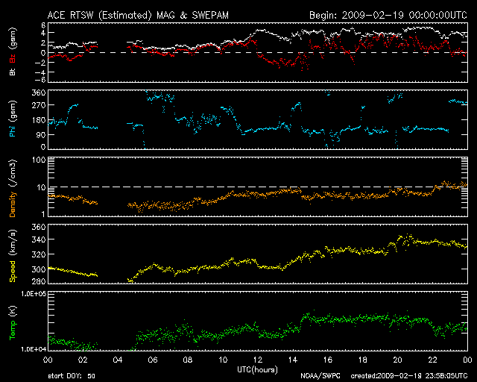Screen dimensions: 477x382
Task: Click the 'created' timestamp at bottom right
Action: [409, 376]
